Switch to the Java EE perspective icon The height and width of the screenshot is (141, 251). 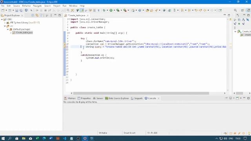pyautogui.click(x=248, y=10)
